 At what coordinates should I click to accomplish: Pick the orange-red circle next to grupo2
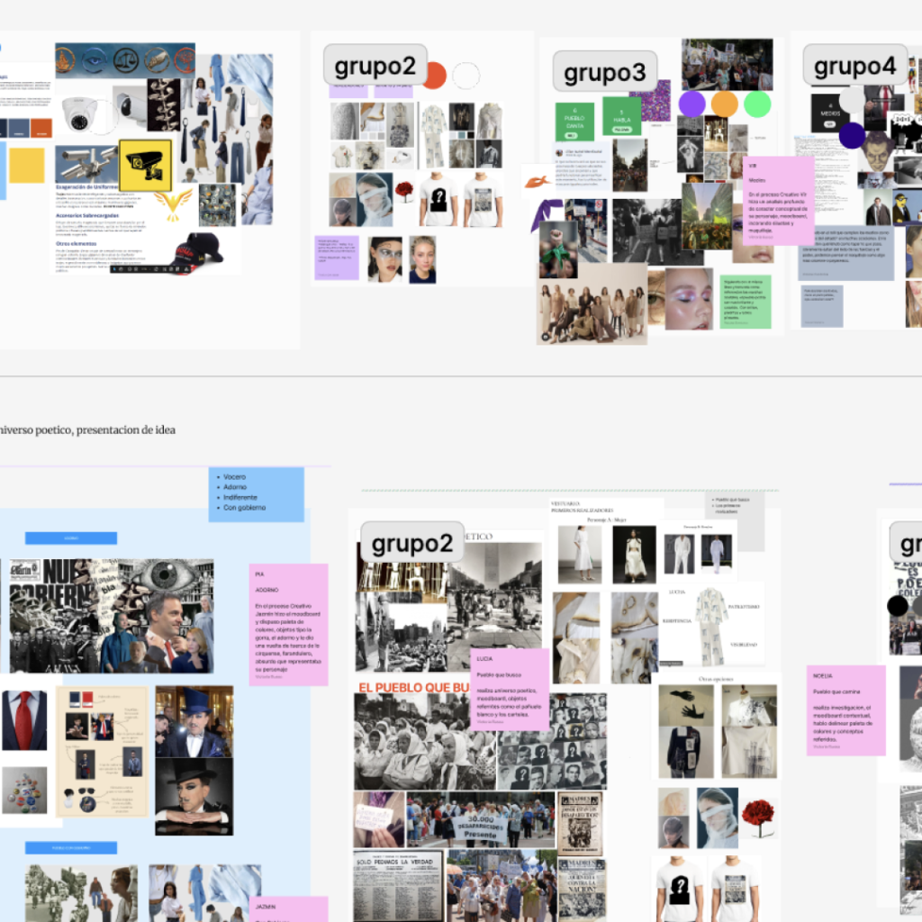436,76
